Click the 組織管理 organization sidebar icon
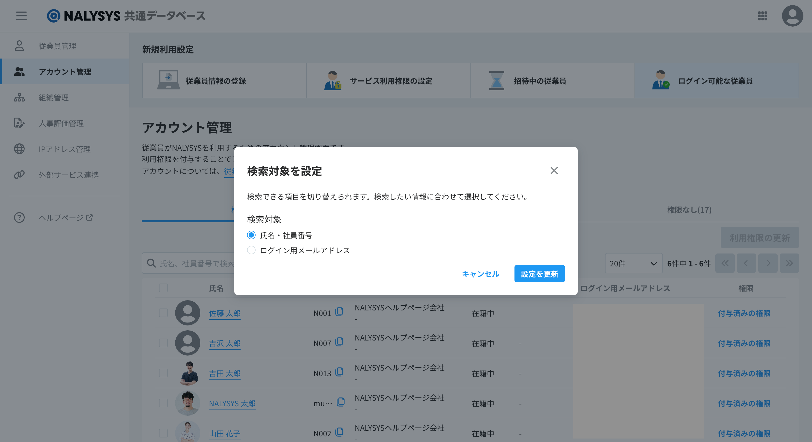This screenshot has height=442, width=812. (x=19, y=97)
